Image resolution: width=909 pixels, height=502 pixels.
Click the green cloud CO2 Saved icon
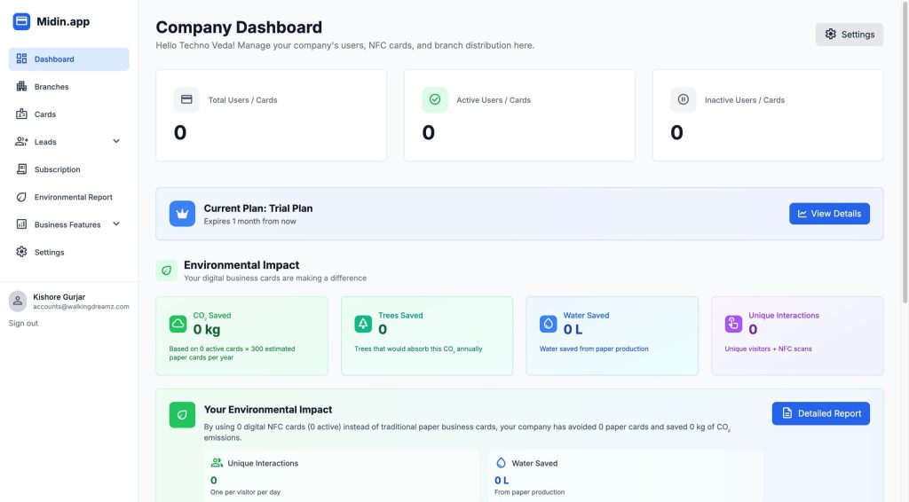click(178, 325)
